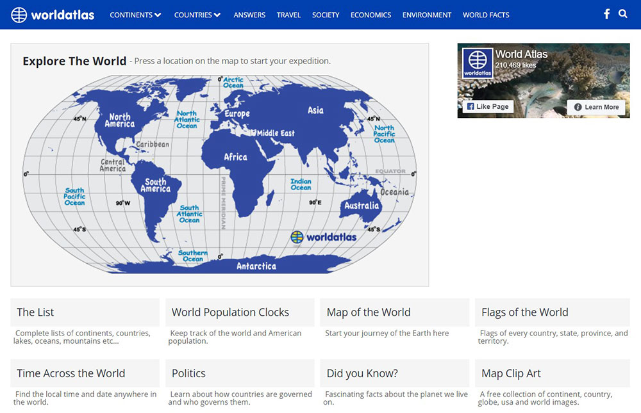Click the Did you Know? heading
The width and height of the screenshot is (641, 413).
[x=362, y=373]
